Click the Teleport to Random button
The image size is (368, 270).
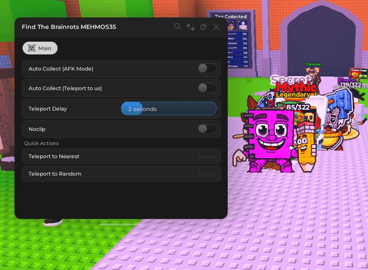coord(121,174)
